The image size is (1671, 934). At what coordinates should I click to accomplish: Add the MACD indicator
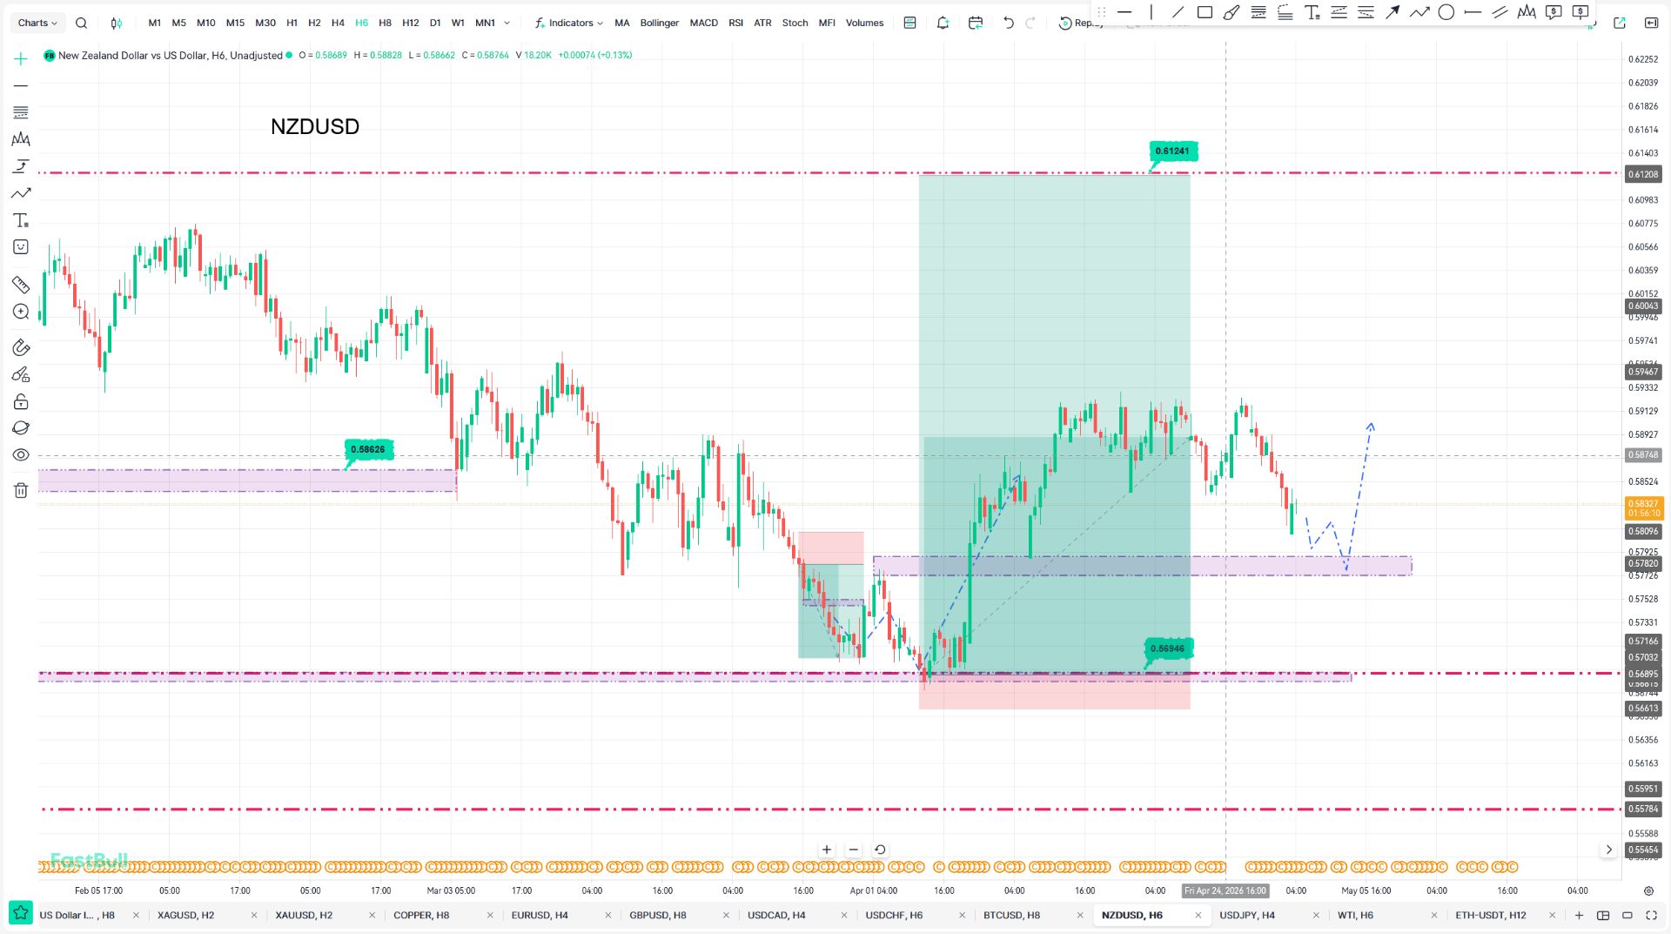click(x=703, y=24)
